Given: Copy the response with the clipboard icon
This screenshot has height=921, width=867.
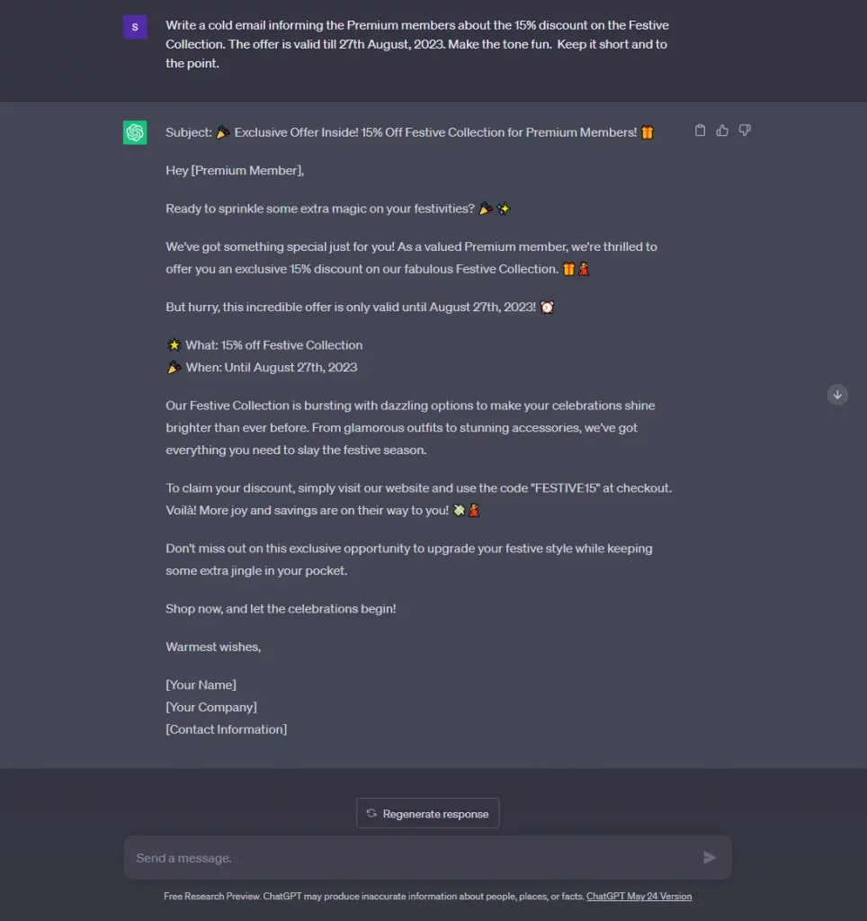Looking at the screenshot, I should [x=700, y=130].
